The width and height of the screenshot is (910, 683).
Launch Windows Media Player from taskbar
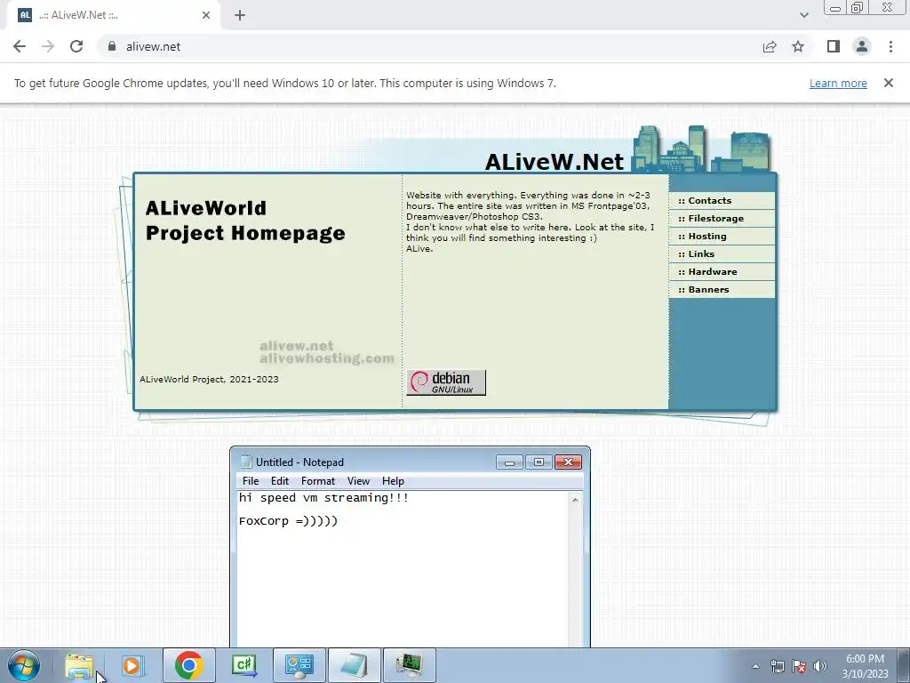(x=133, y=665)
